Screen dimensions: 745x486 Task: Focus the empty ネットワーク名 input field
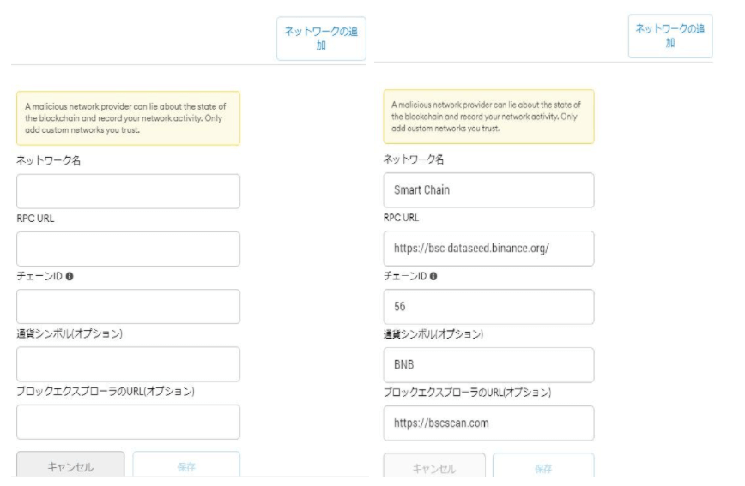click(x=128, y=191)
